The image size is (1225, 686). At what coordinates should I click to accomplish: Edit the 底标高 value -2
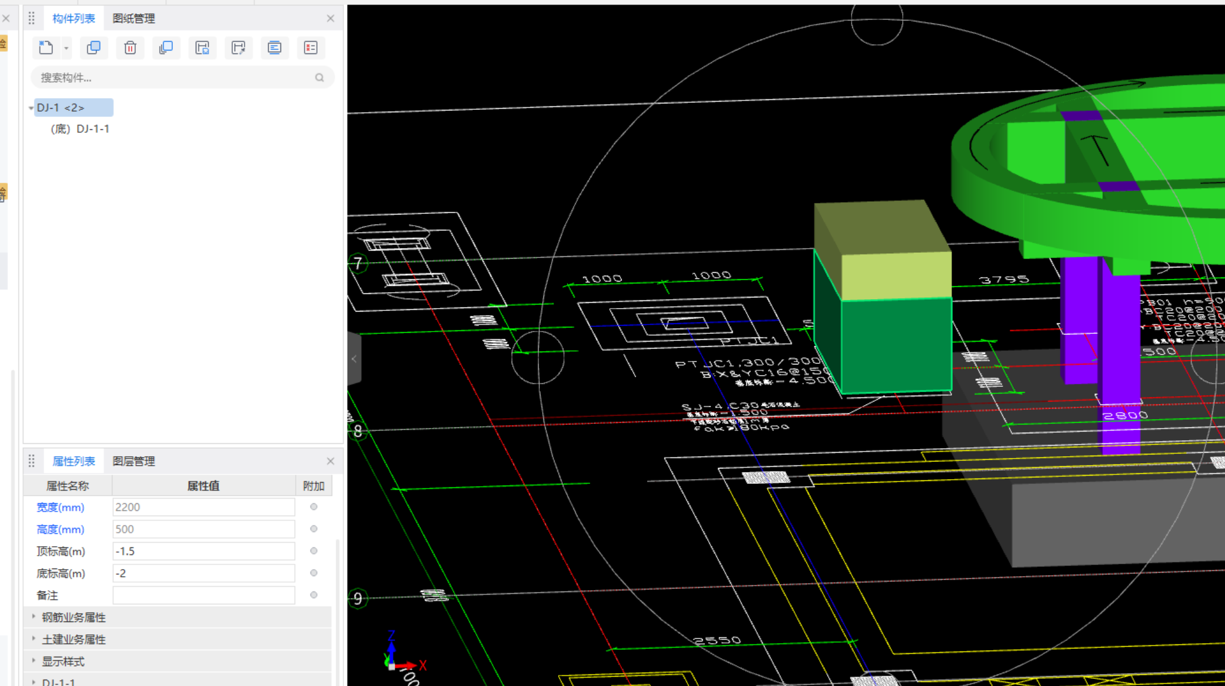[203, 573]
